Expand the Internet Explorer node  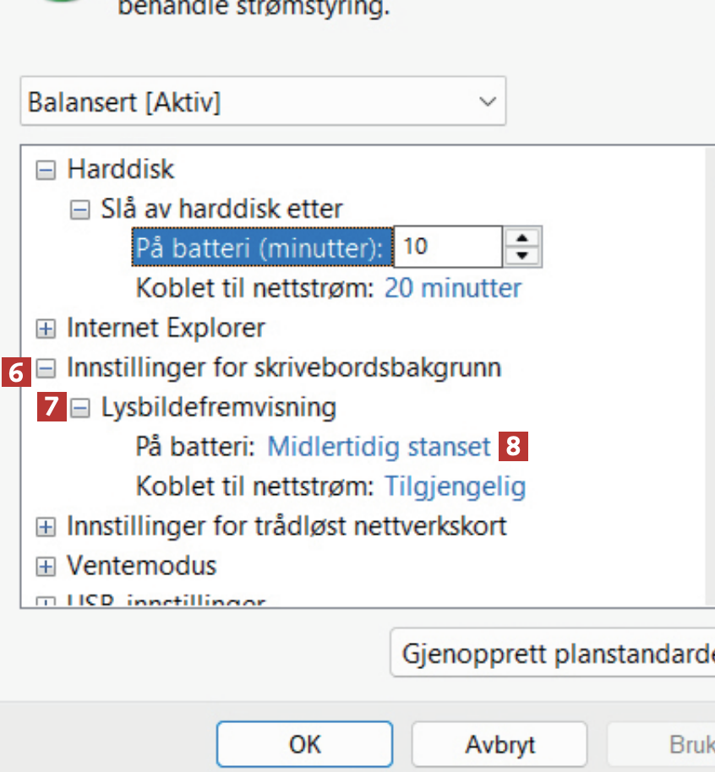click(x=46, y=329)
